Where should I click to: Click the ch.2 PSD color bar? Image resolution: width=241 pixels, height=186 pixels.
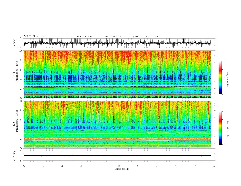tap(220, 128)
